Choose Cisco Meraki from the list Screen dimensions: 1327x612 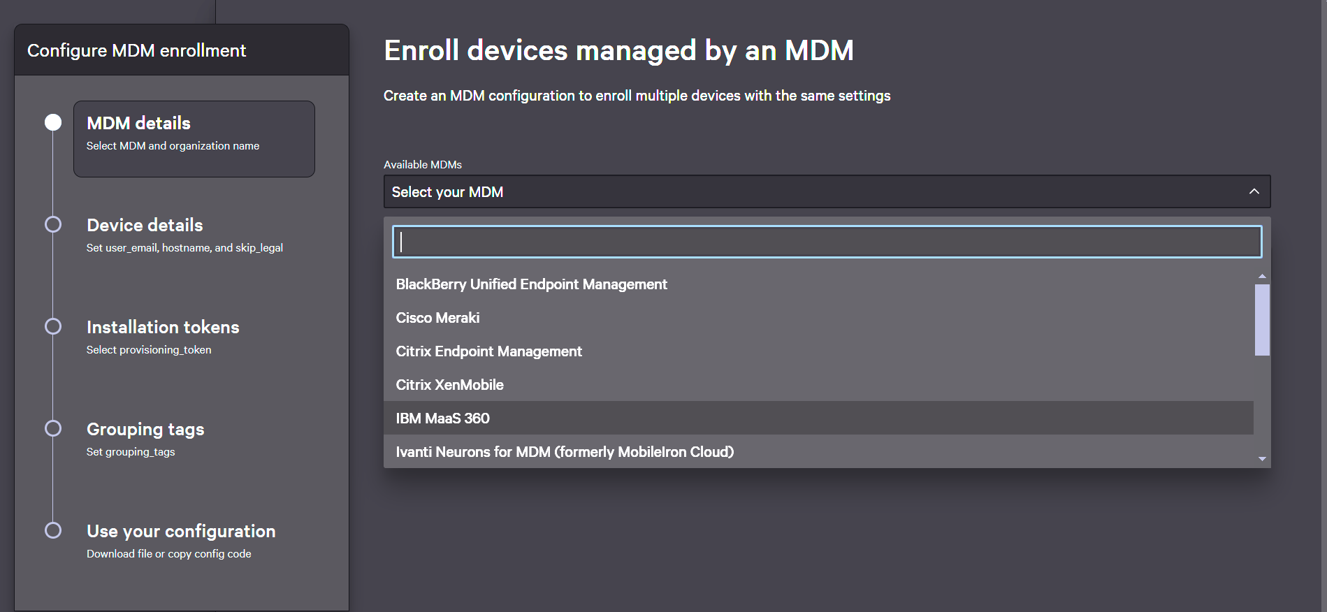(818, 318)
